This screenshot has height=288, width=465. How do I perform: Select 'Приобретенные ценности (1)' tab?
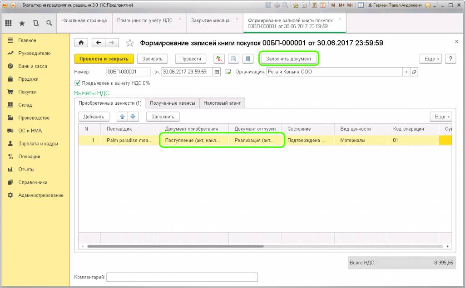coord(110,103)
